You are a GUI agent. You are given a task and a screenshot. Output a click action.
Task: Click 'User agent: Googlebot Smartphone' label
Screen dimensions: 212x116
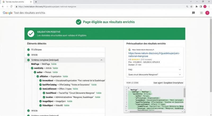click(168, 83)
